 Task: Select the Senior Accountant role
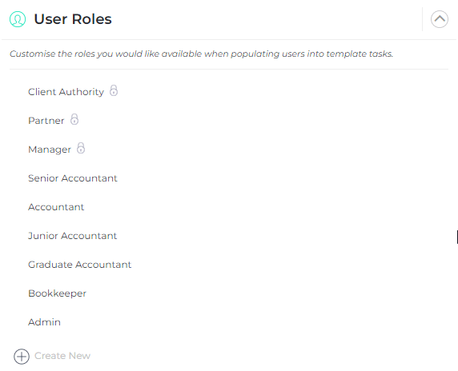click(72, 178)
